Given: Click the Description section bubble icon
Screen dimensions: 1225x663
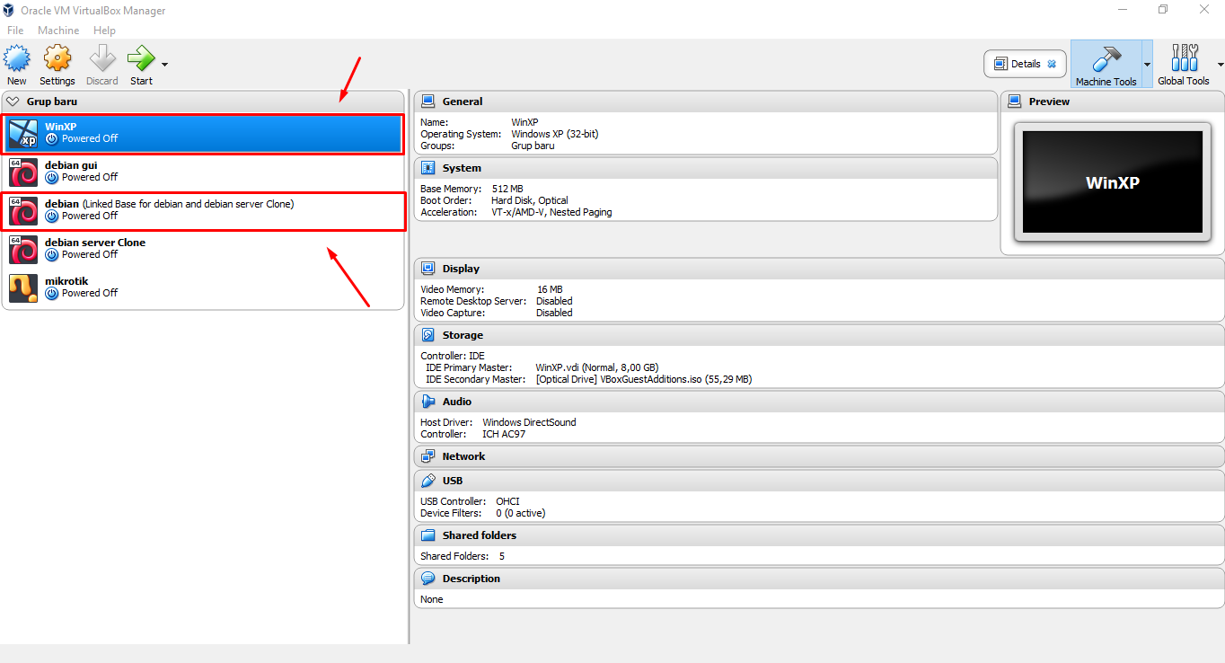Looking at the screenshot, I should [x=428, y=579].
